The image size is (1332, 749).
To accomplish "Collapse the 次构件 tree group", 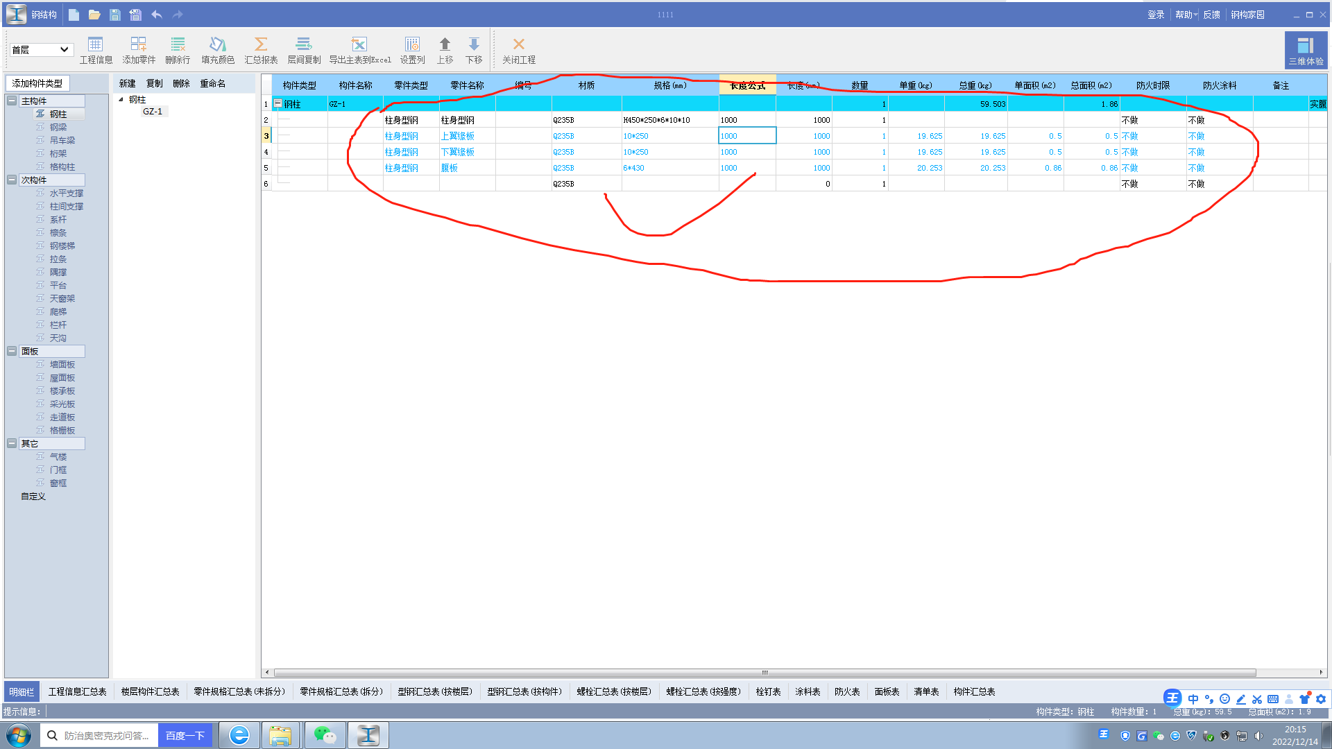I will pyautogui.click(x=12, y=180).
